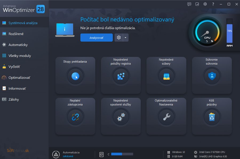Click Nie je potrebná ďalšia optimalizácia text

(108, 28)
